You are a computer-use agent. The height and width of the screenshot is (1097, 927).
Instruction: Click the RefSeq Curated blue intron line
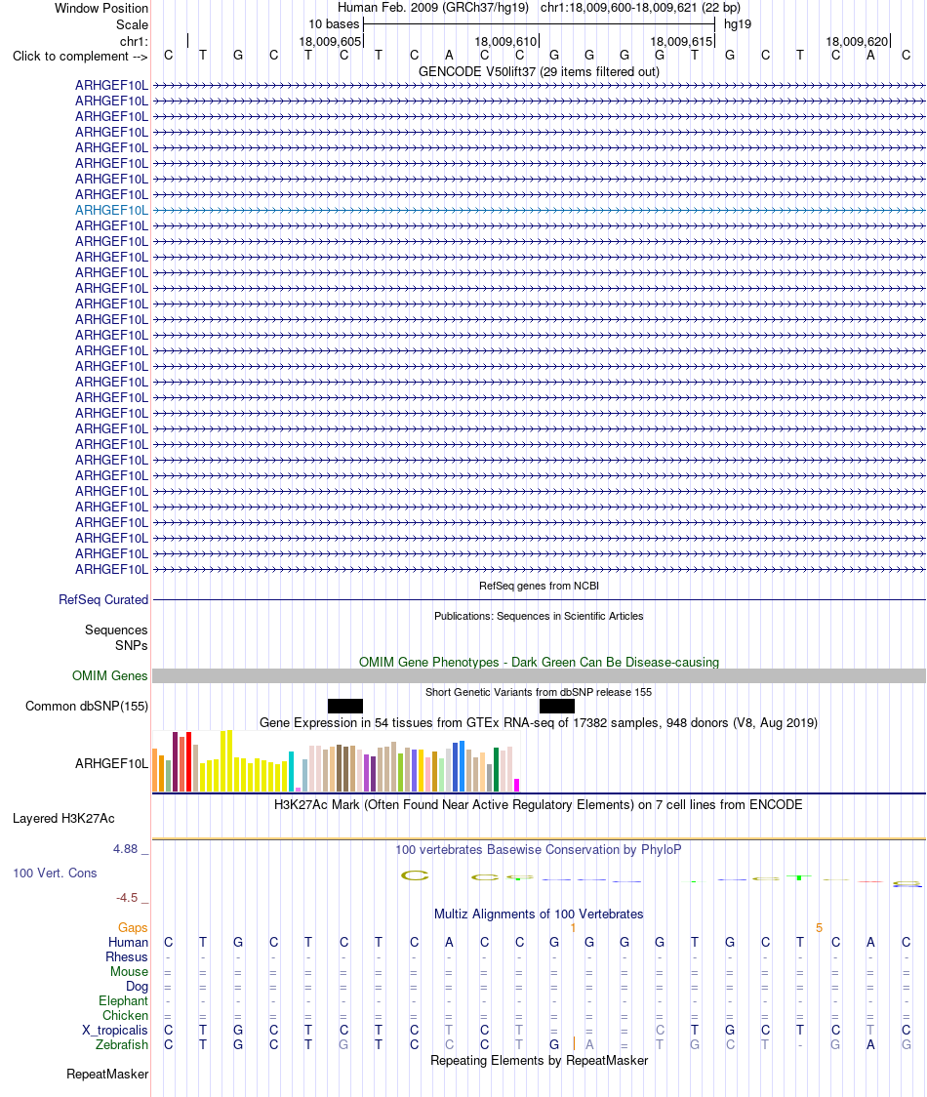click(x=539, y=599)
